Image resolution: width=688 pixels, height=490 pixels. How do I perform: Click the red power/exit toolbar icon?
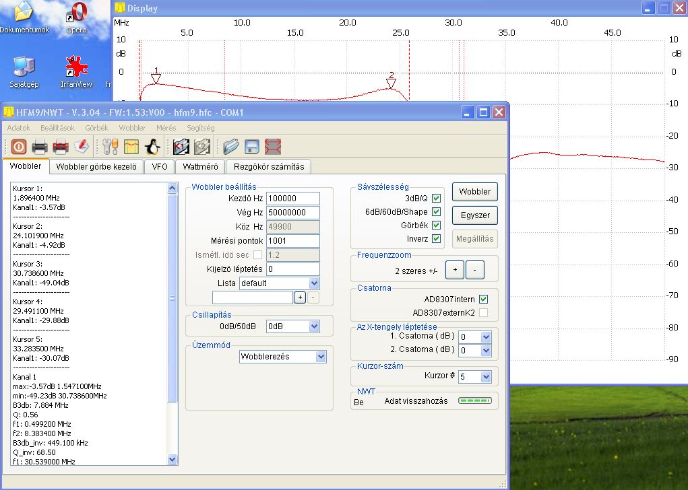tap(18, 146)
